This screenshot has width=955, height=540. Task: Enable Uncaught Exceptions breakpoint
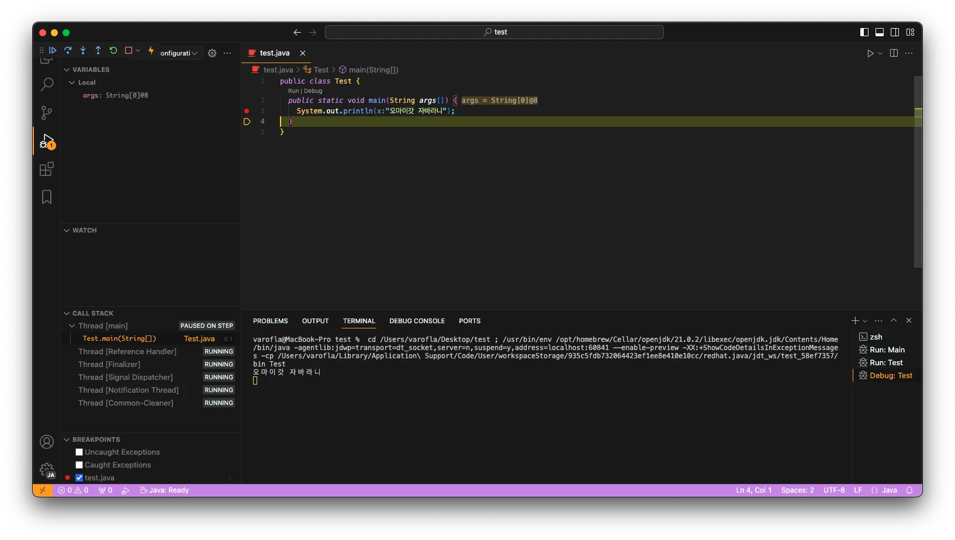tap(79, 452)
